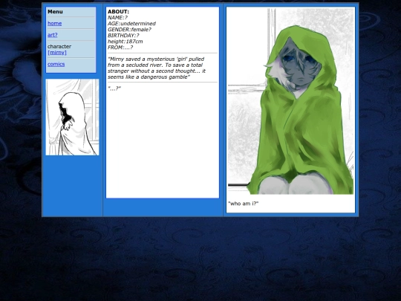Open the home link in Menu
This screenshot has height=301, width=401.
click(x=54, y=23)
